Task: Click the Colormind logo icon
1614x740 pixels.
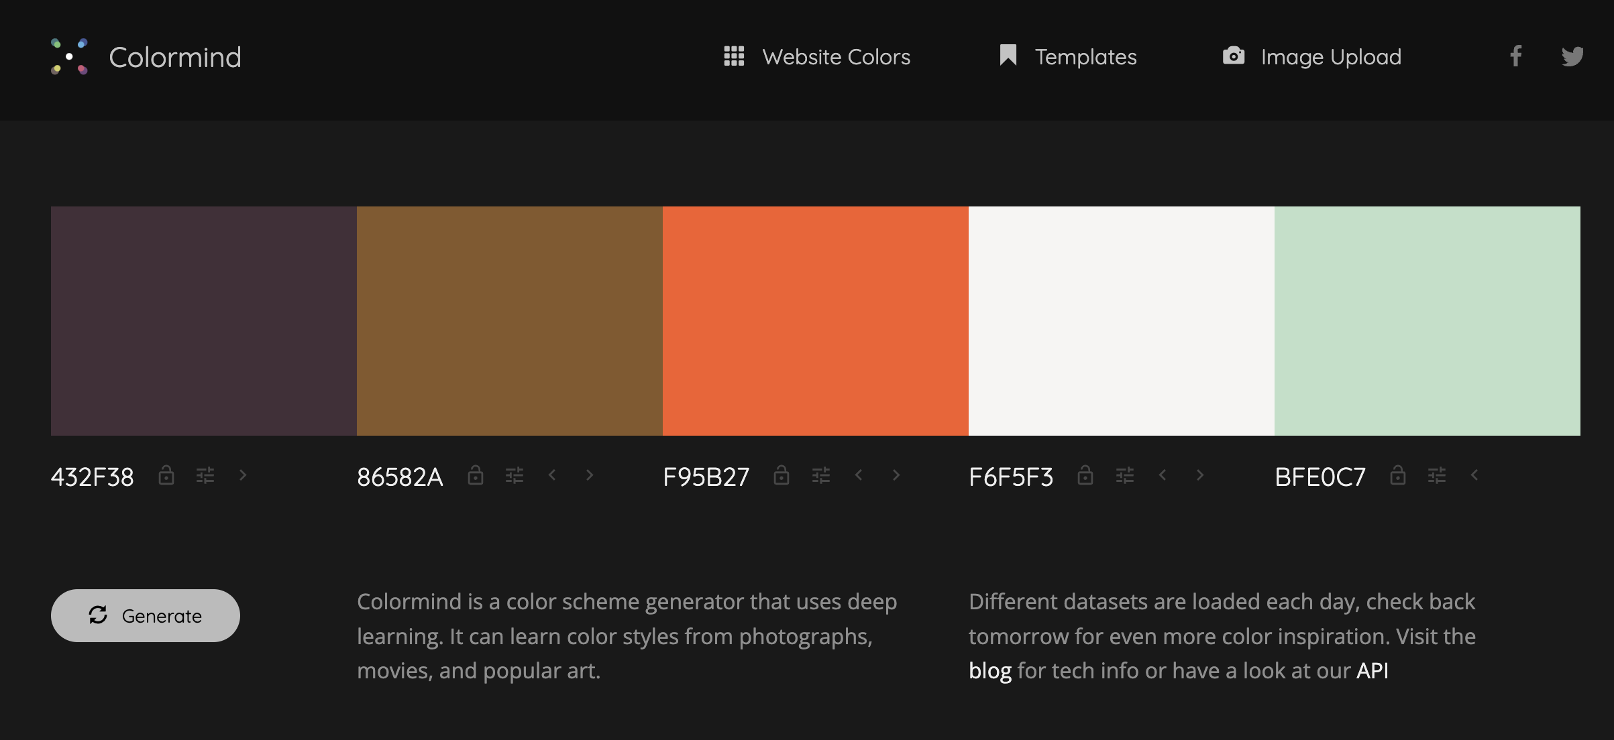Action: coord(69,57)
